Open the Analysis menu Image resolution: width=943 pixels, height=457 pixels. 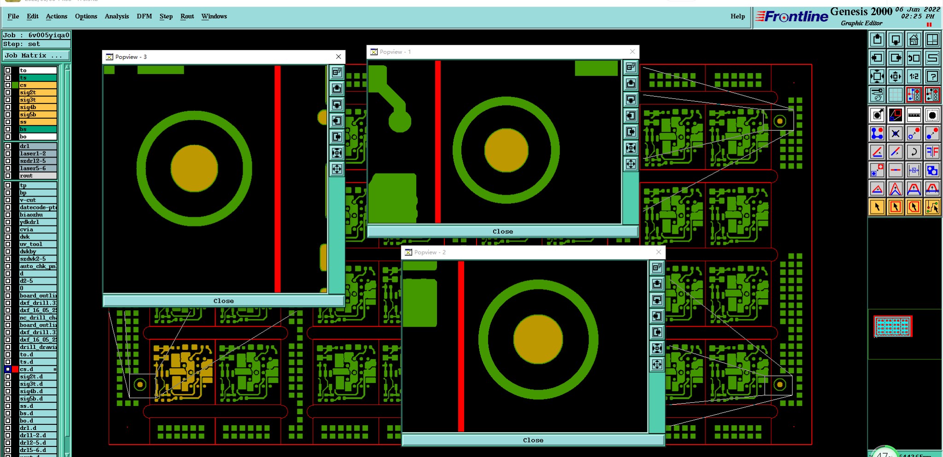coord(117,17)
